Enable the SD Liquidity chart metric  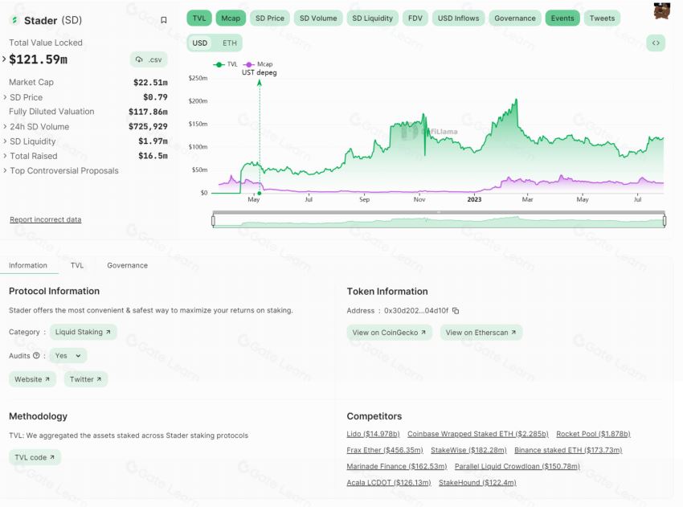[372, 18]
